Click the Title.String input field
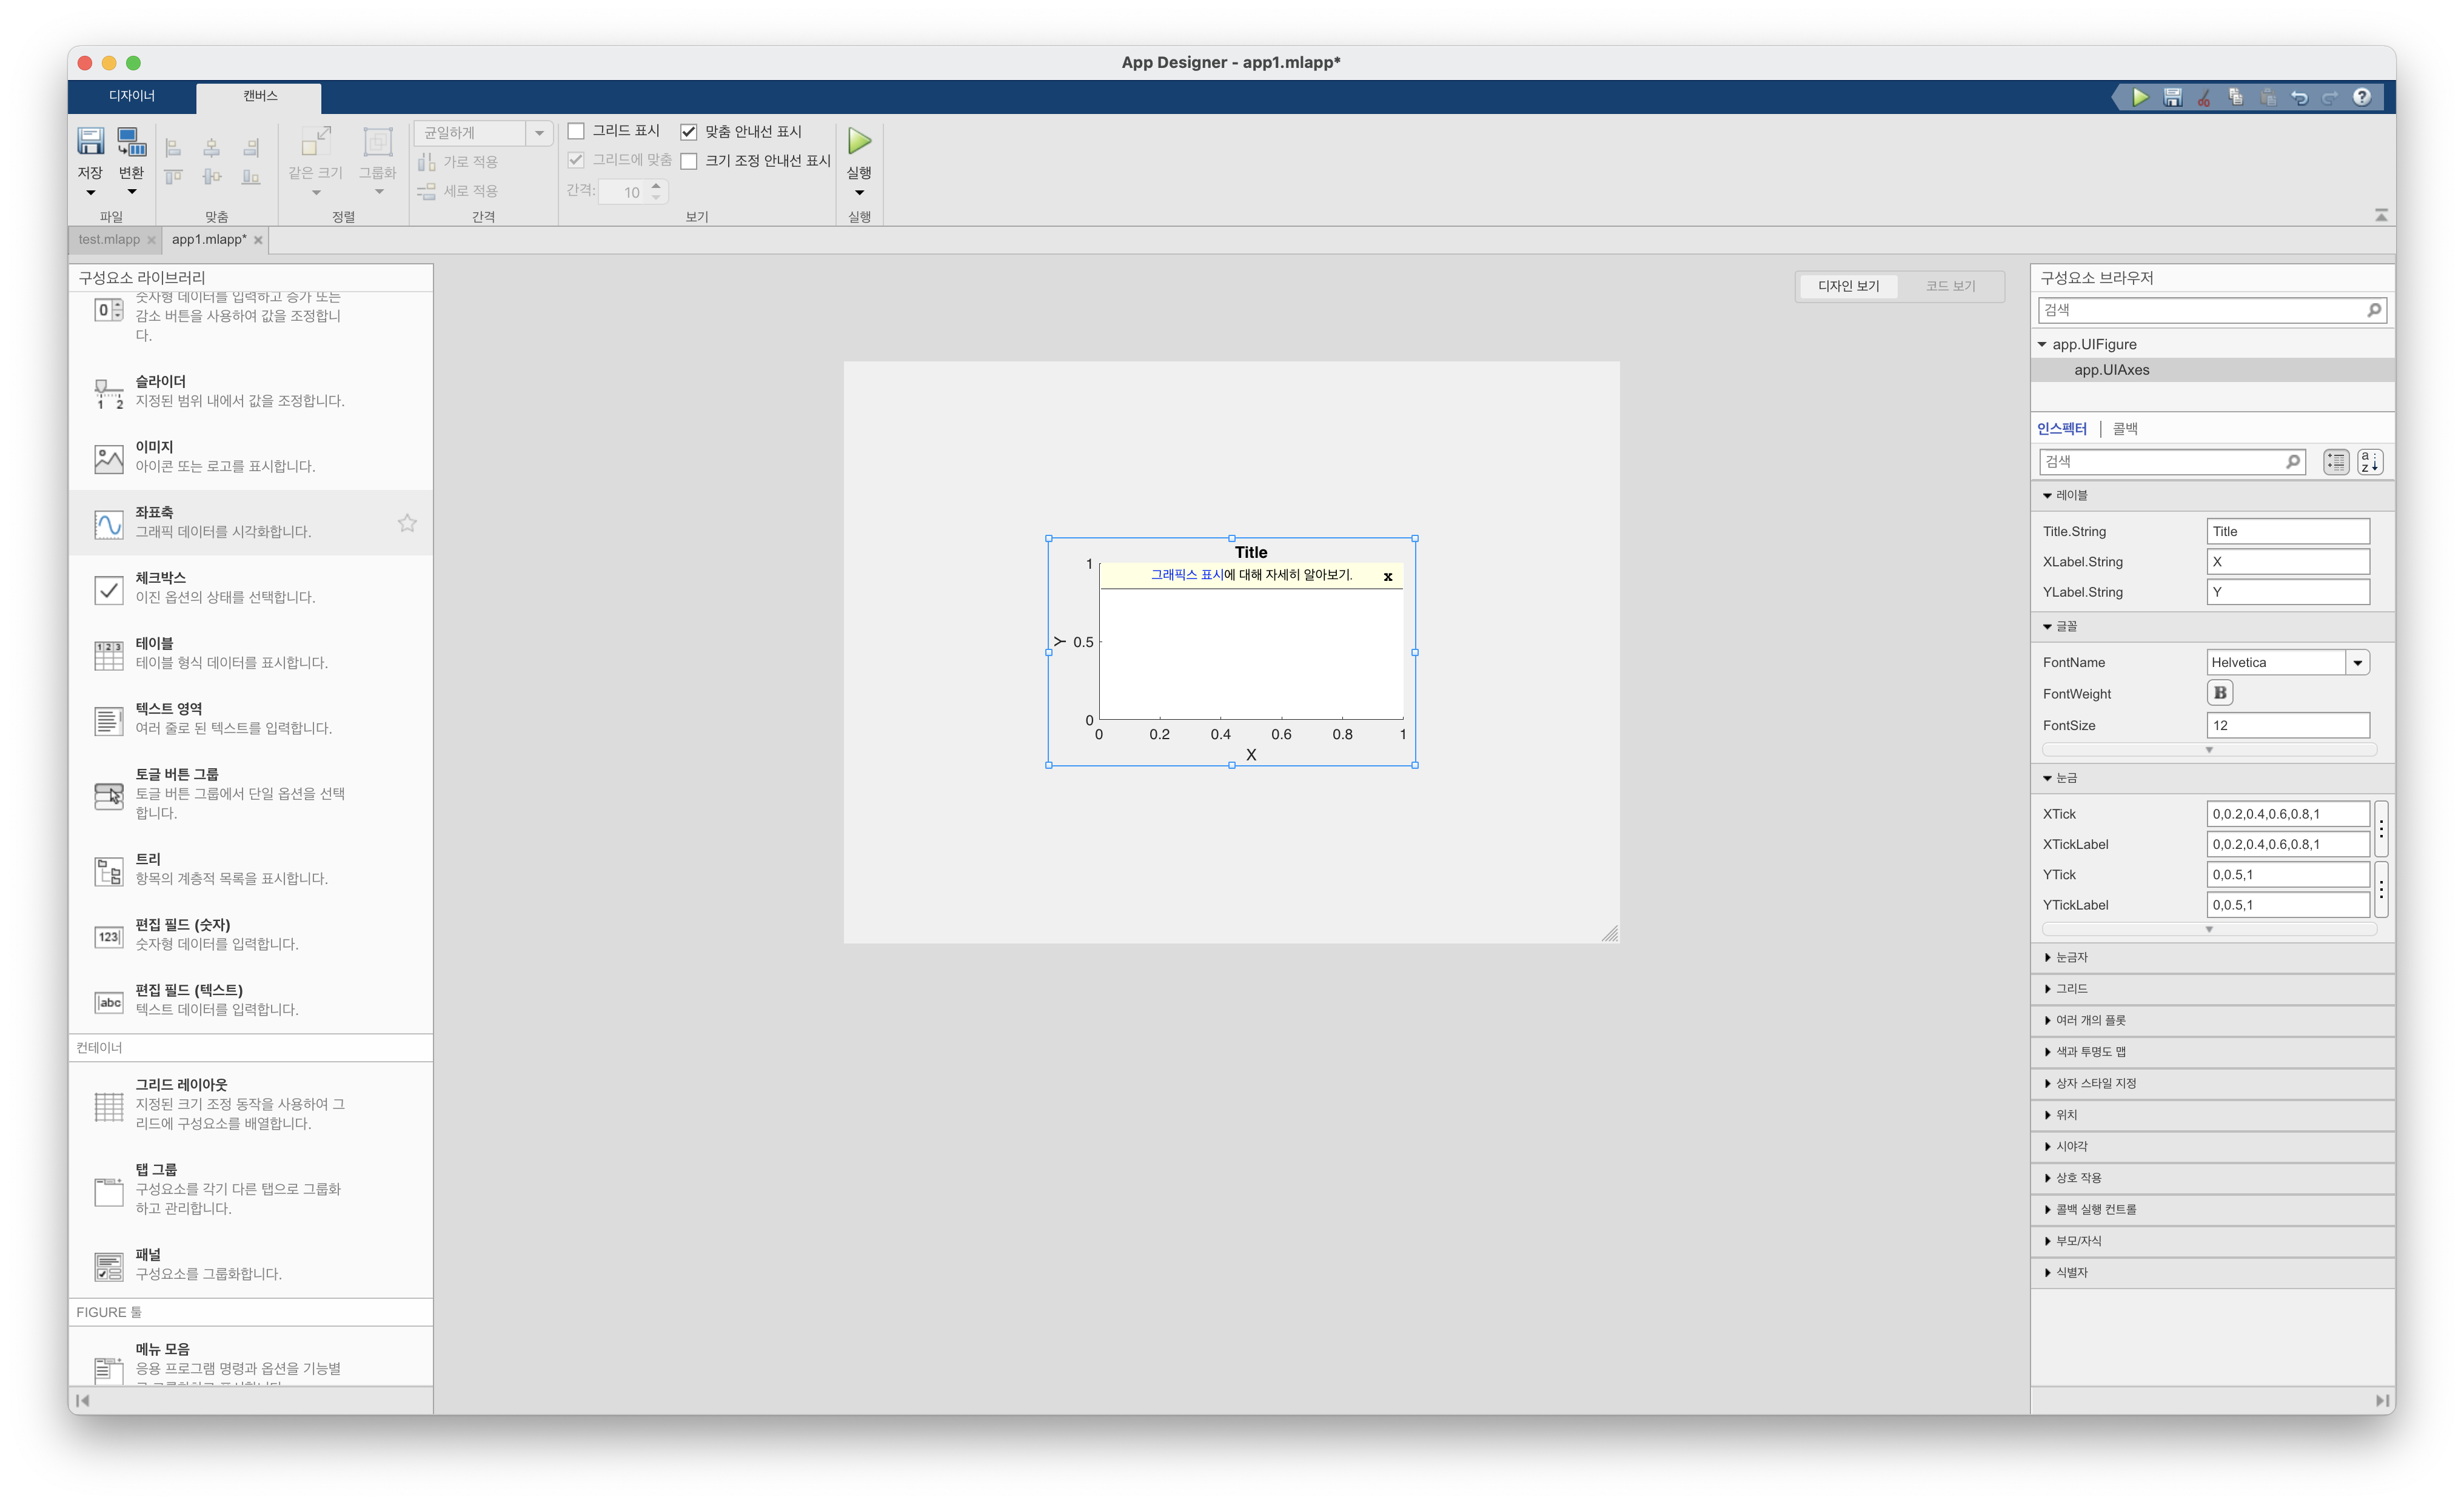 point(2288,532)
